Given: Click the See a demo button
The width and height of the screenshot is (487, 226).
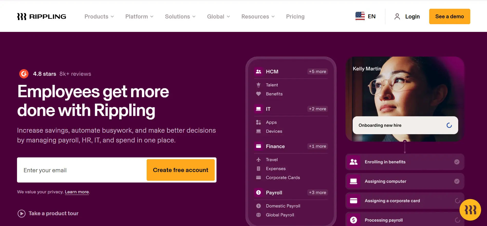Looking at the screenshot, I should pos(449,16).
